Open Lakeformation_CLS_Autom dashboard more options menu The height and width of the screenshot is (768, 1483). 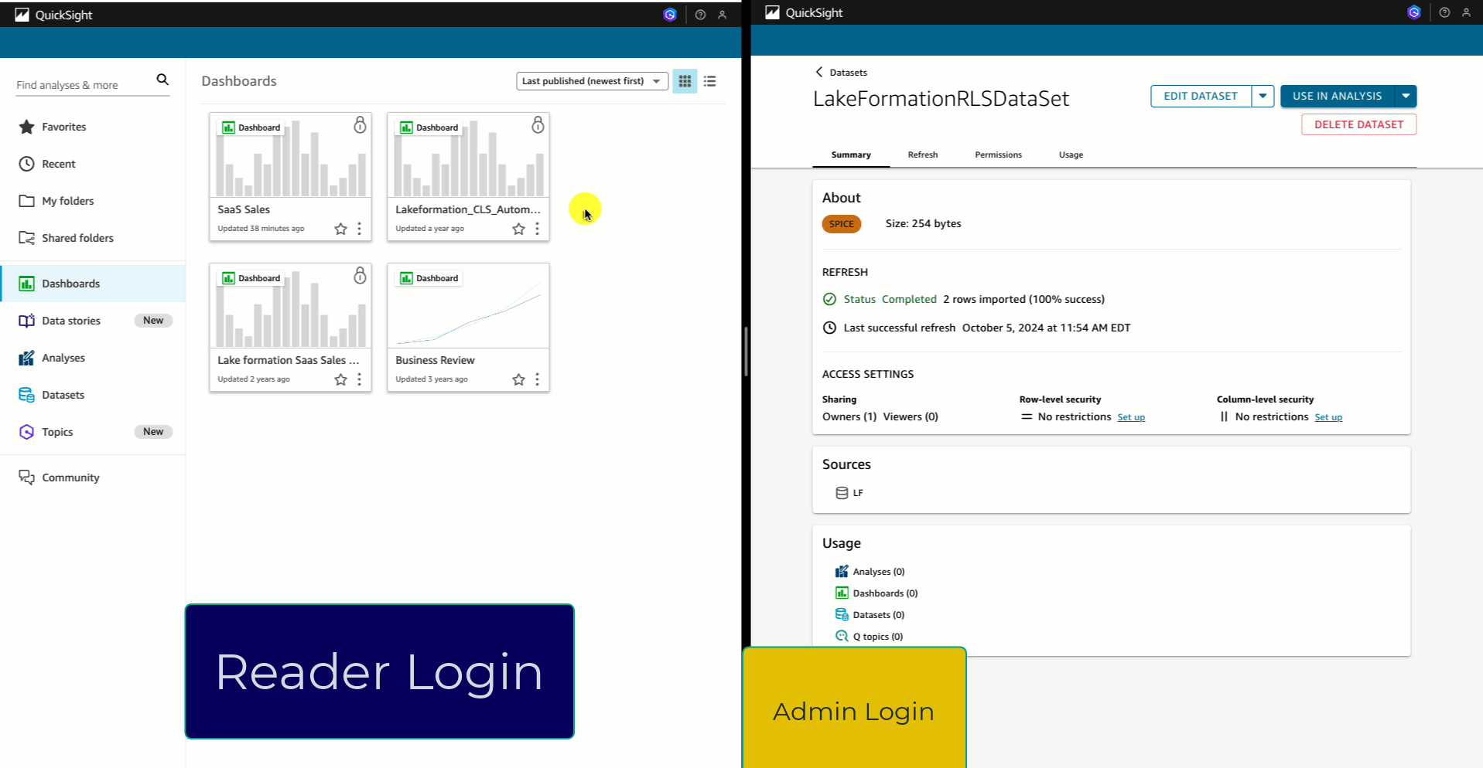tap(537, 229)
